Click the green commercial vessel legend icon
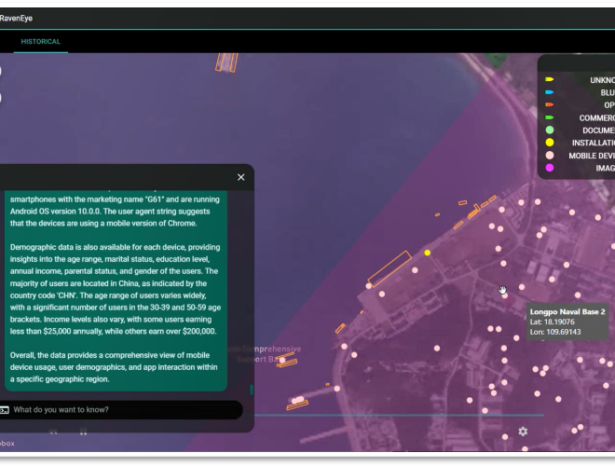 point(550,118)
